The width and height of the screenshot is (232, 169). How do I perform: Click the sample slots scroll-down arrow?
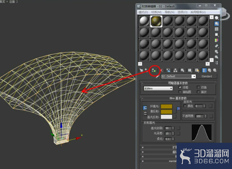coord(212,60)
